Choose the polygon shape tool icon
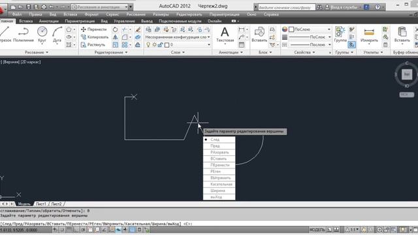The width and height of the screenshot is (418, 235). [69, 29]
